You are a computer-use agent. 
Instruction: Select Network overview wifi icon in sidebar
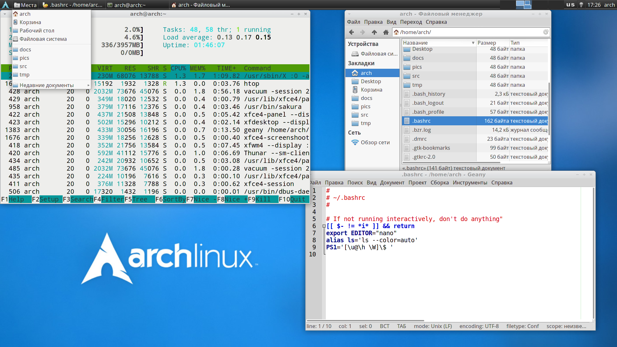355,142
